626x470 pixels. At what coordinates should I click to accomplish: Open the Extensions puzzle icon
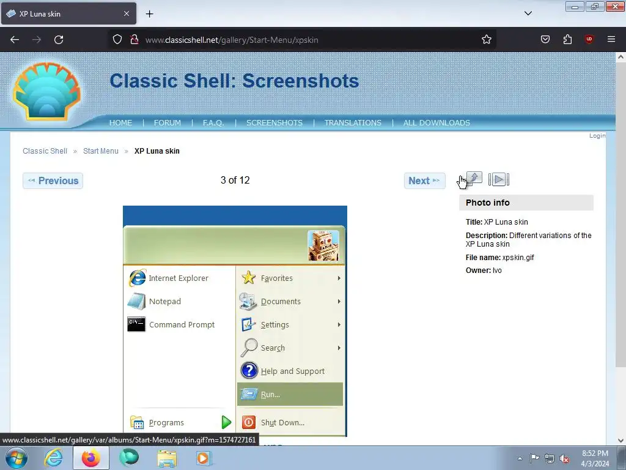(x=567, y=40)
